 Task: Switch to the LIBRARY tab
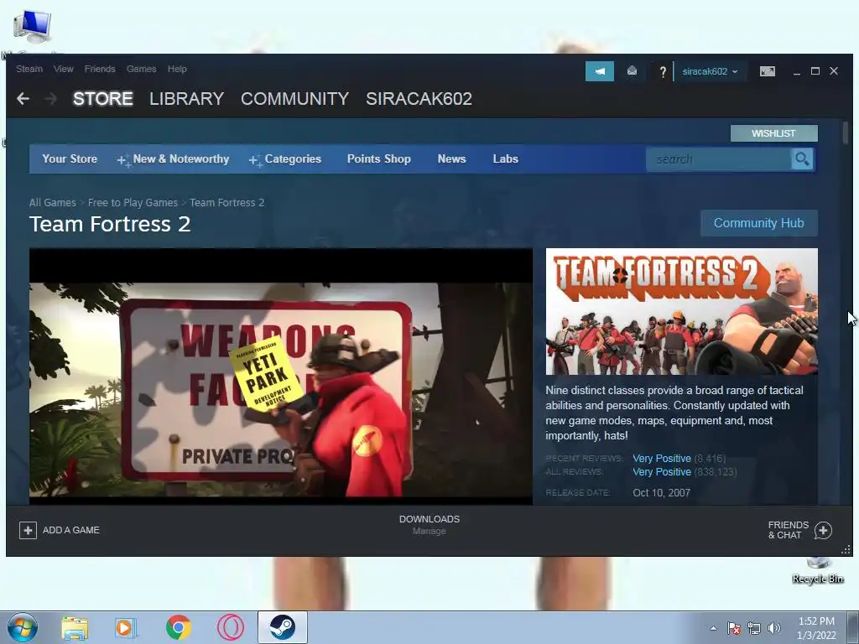coord(187,99)
